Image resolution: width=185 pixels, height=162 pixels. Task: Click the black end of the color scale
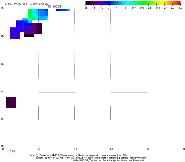[87, 3]
